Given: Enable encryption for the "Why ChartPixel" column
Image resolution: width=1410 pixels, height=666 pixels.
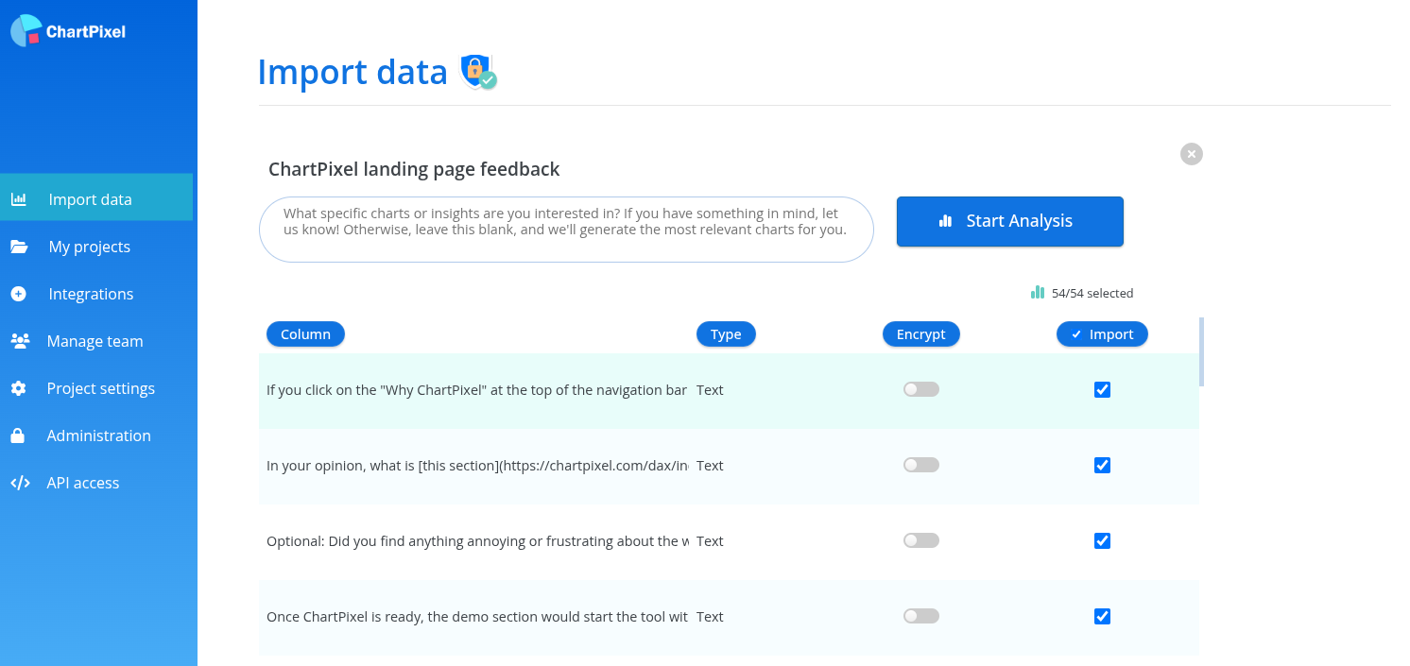Looking at the screenshot, I should pyautogui.click(x=921, y=389).
